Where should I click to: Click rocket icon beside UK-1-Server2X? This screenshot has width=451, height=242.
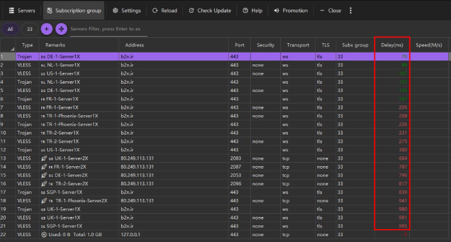[44, 158]
